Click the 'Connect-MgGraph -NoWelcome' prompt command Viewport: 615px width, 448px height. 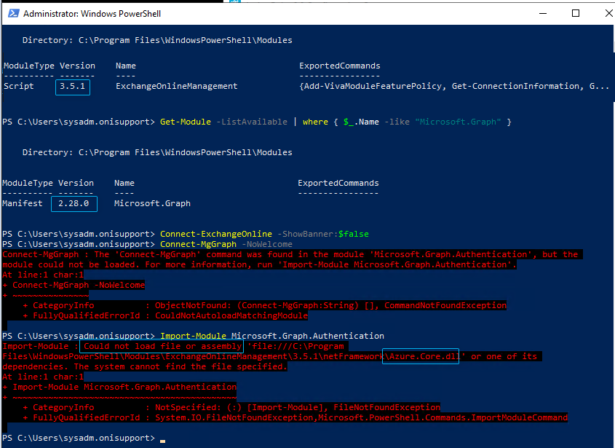tap(226, 244)
